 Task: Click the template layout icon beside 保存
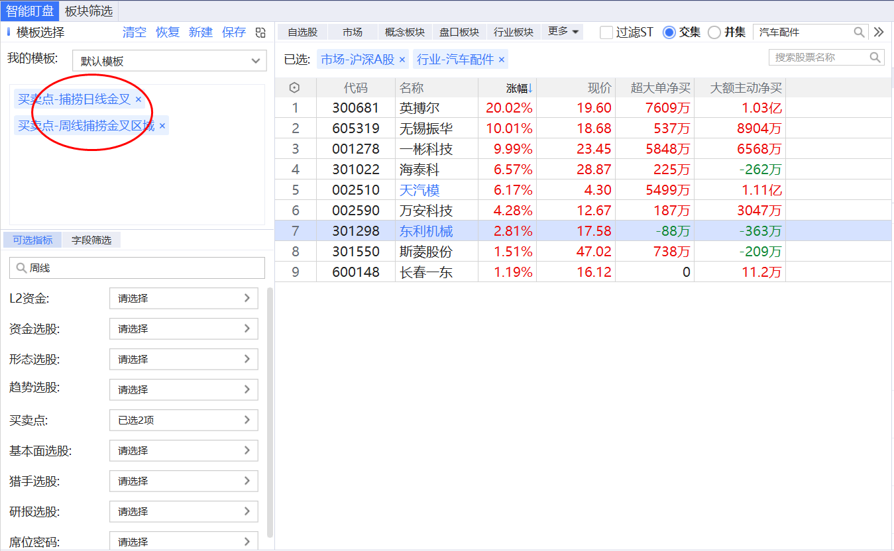[x=260, y=32]
